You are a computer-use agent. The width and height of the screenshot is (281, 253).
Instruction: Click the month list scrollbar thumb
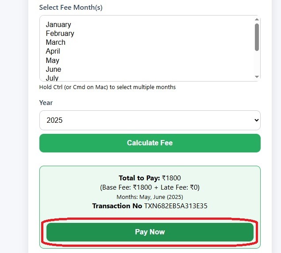(x=257, y=37)
